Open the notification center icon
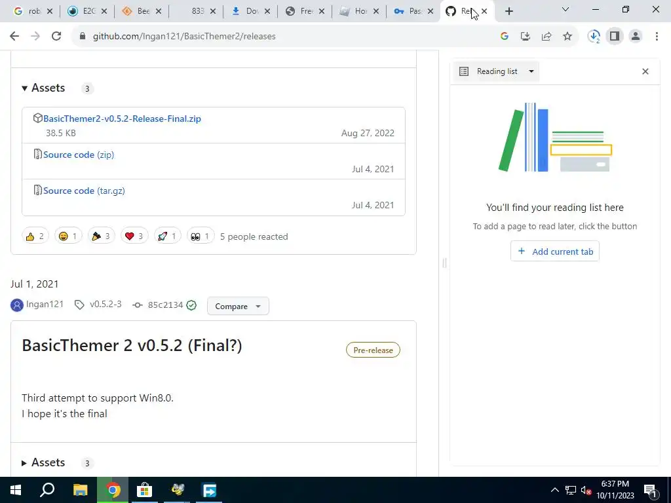Screen dimensions: 671x503 pyautogui.click(x=650, y=490)
